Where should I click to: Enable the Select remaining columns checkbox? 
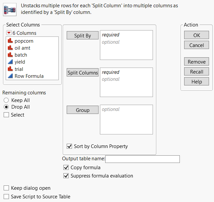(6, 115)
